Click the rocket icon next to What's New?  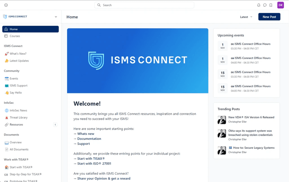click(7, 54)
